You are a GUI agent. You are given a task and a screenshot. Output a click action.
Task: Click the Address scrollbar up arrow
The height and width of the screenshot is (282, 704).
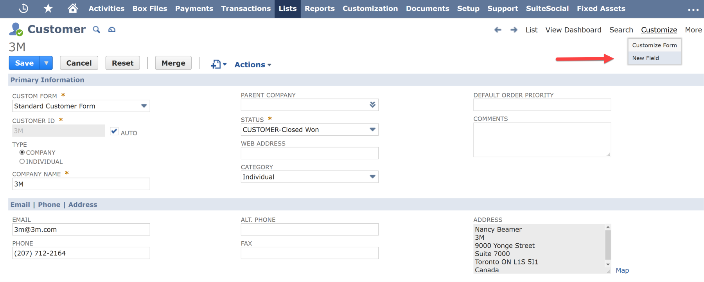[608, 227]
